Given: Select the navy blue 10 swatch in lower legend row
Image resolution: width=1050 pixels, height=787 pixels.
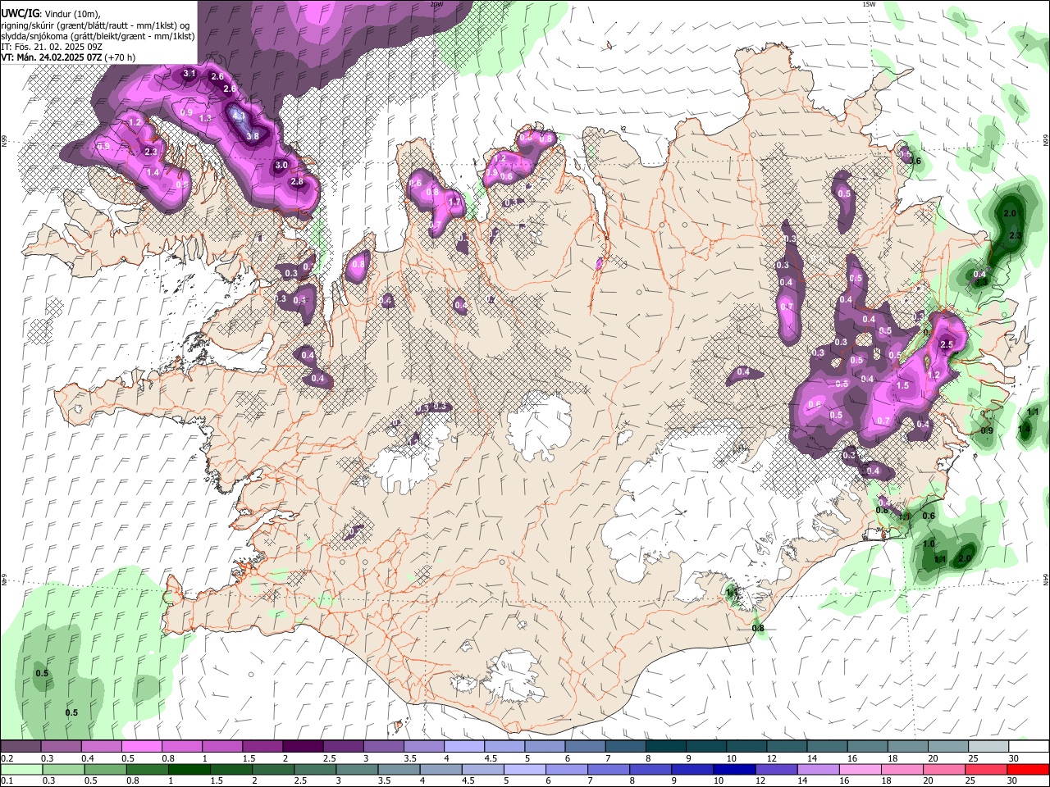Looking at the screenshot, I should coord(734,770).
